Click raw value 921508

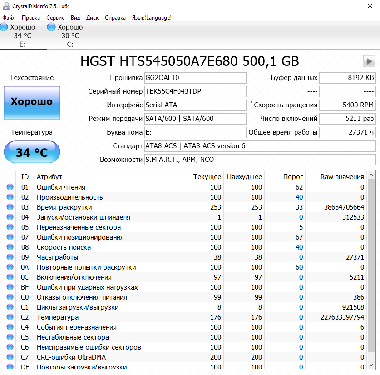[x=353, y=307]
